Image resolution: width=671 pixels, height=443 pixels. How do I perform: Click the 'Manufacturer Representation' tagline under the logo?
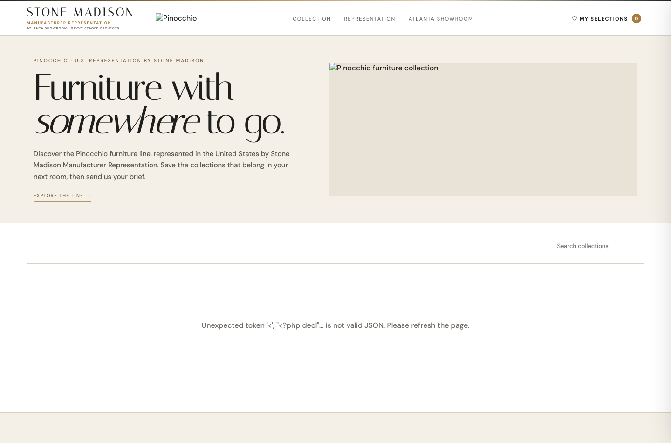(69, 23)
